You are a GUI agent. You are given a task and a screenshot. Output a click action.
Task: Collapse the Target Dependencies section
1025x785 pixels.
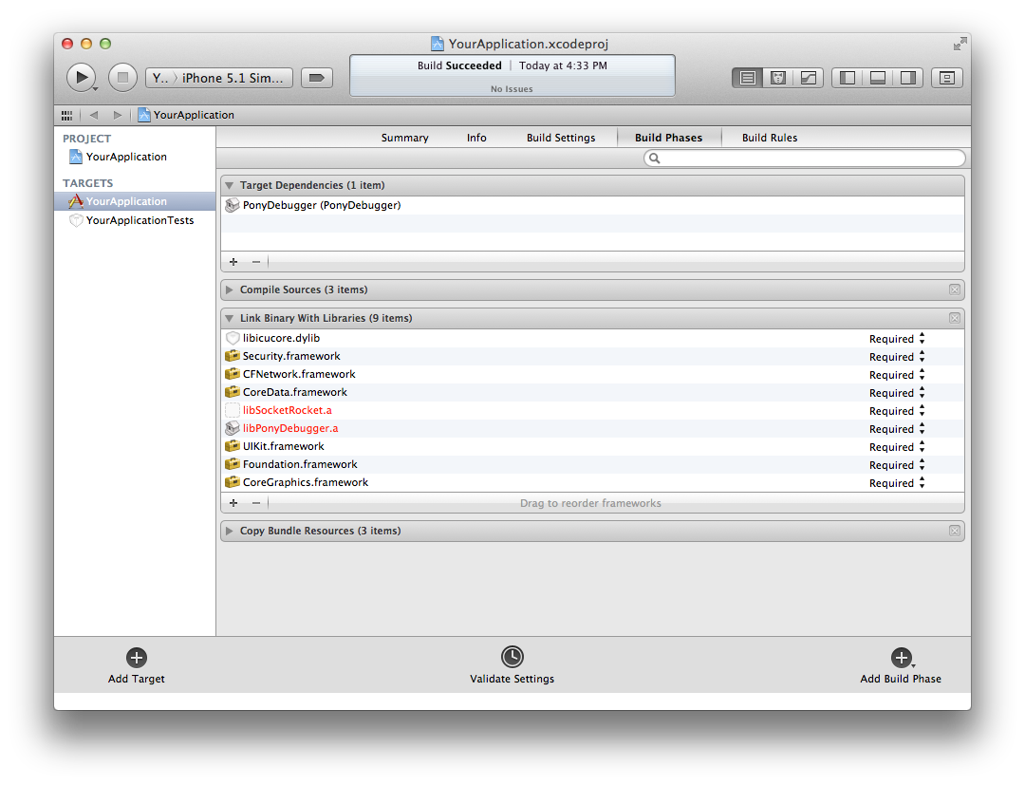pos(230,185)
